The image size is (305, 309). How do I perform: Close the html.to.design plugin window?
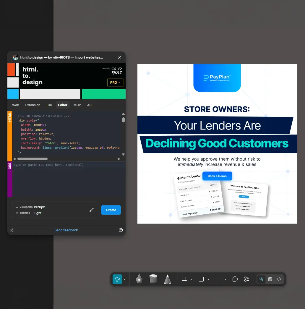point(120,57)
